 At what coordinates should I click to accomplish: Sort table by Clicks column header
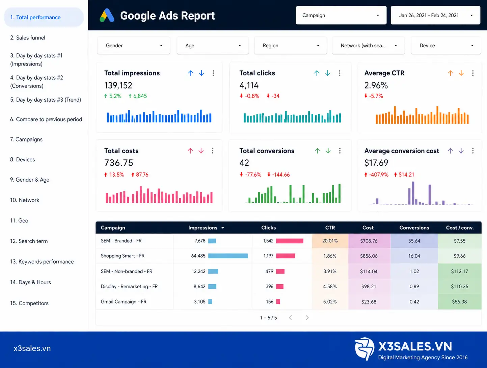pos(269,228)
